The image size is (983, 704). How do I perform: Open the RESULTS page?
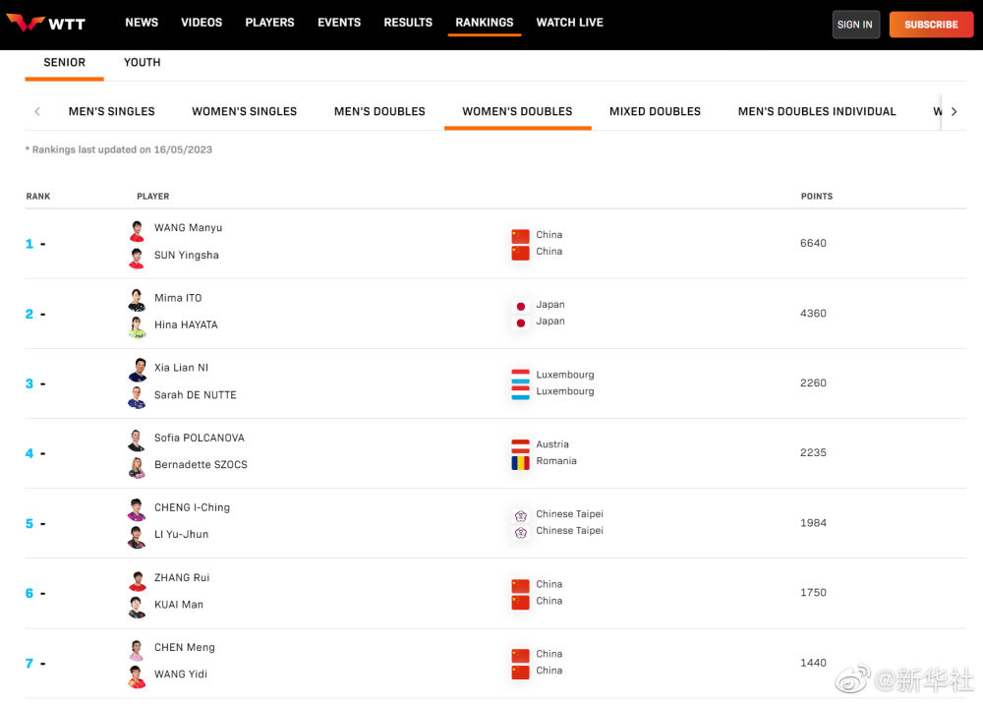408,23
